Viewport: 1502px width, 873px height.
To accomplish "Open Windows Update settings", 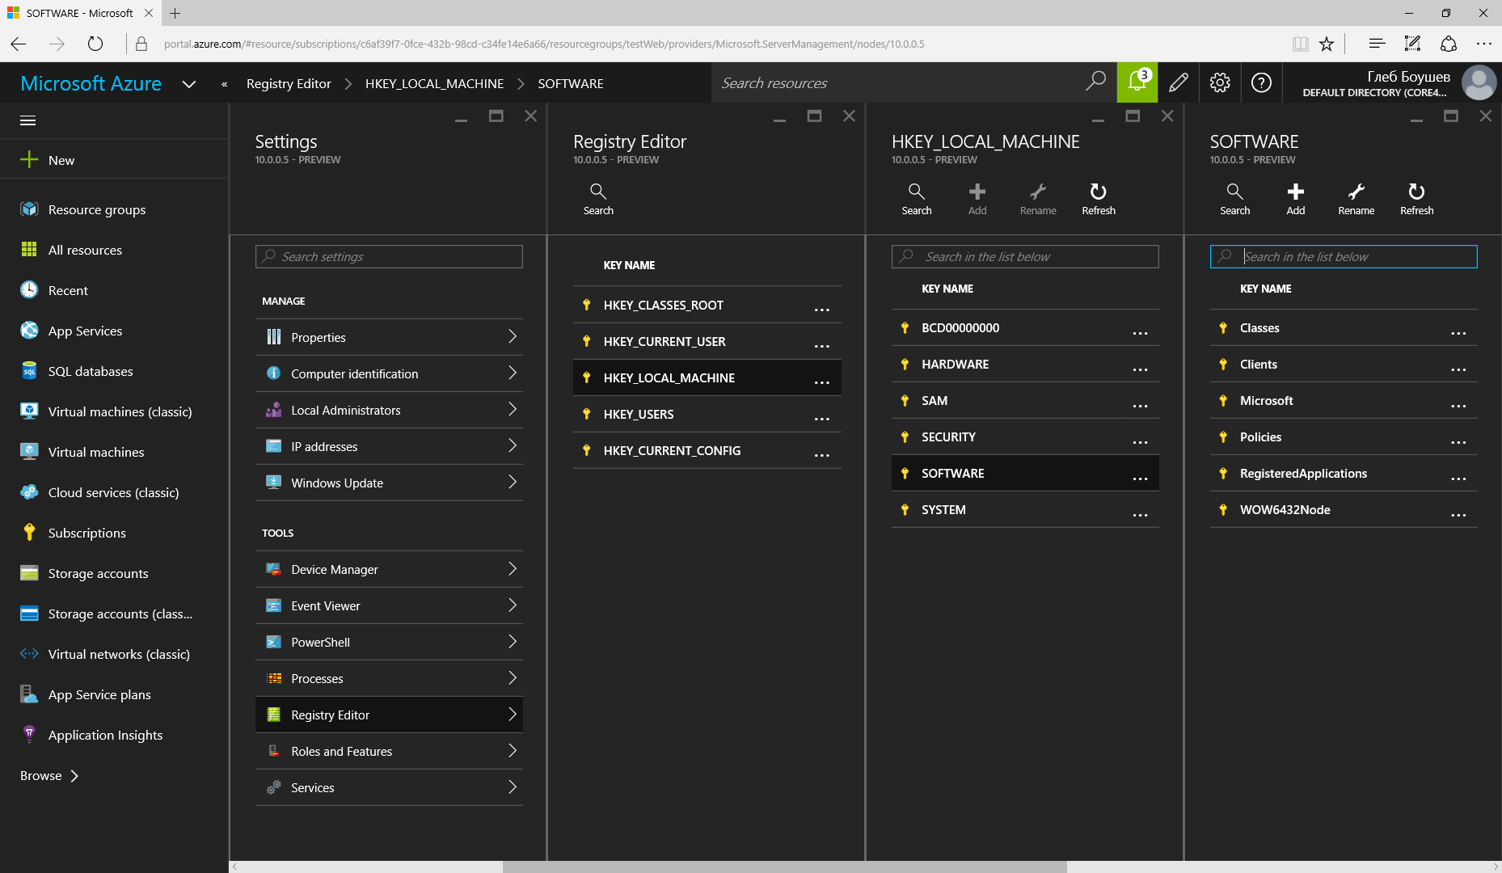I will [x=389, y=483].
